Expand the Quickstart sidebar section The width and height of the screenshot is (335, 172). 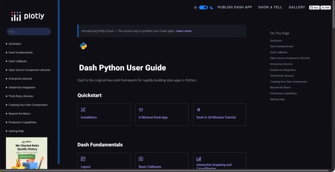13,44
